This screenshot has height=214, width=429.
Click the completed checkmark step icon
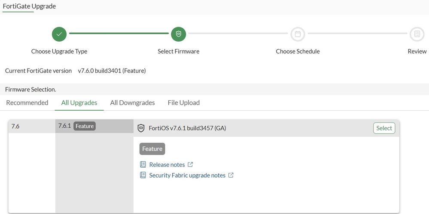coord(59,34)
